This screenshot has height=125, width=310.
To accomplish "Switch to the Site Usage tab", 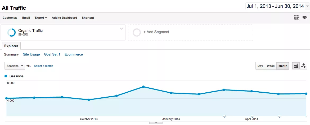I will click(x=31, y=54).
